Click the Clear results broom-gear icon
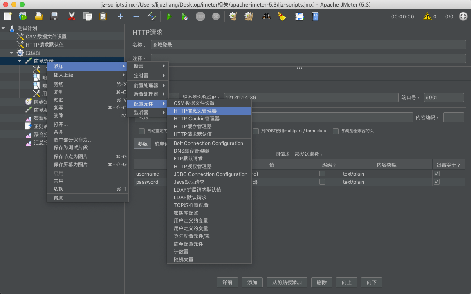471x294 pixels. click(233, 16)
